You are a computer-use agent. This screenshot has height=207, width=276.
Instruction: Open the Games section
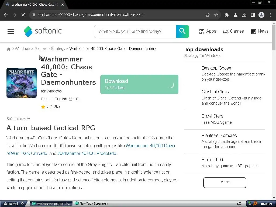pyautogui.click(x=233, y=31)
